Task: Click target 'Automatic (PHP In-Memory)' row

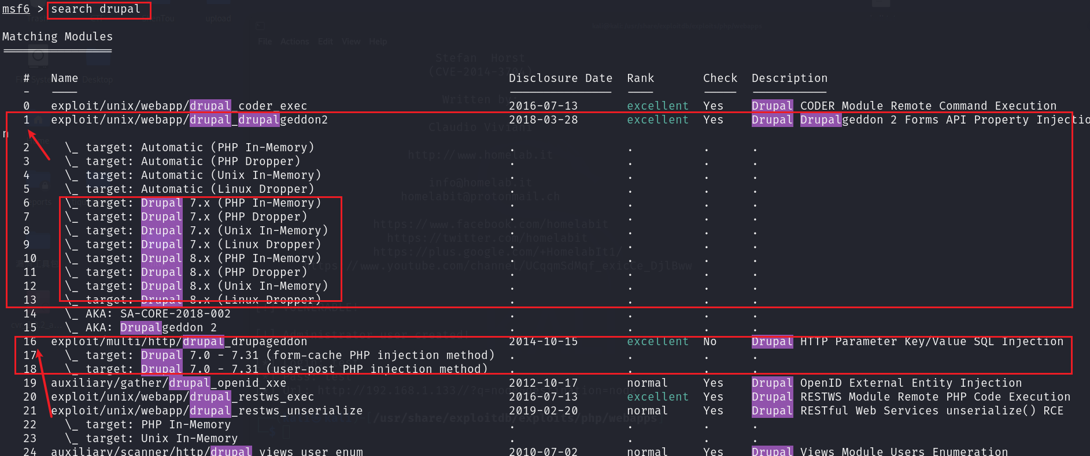Action: point(190,147)
